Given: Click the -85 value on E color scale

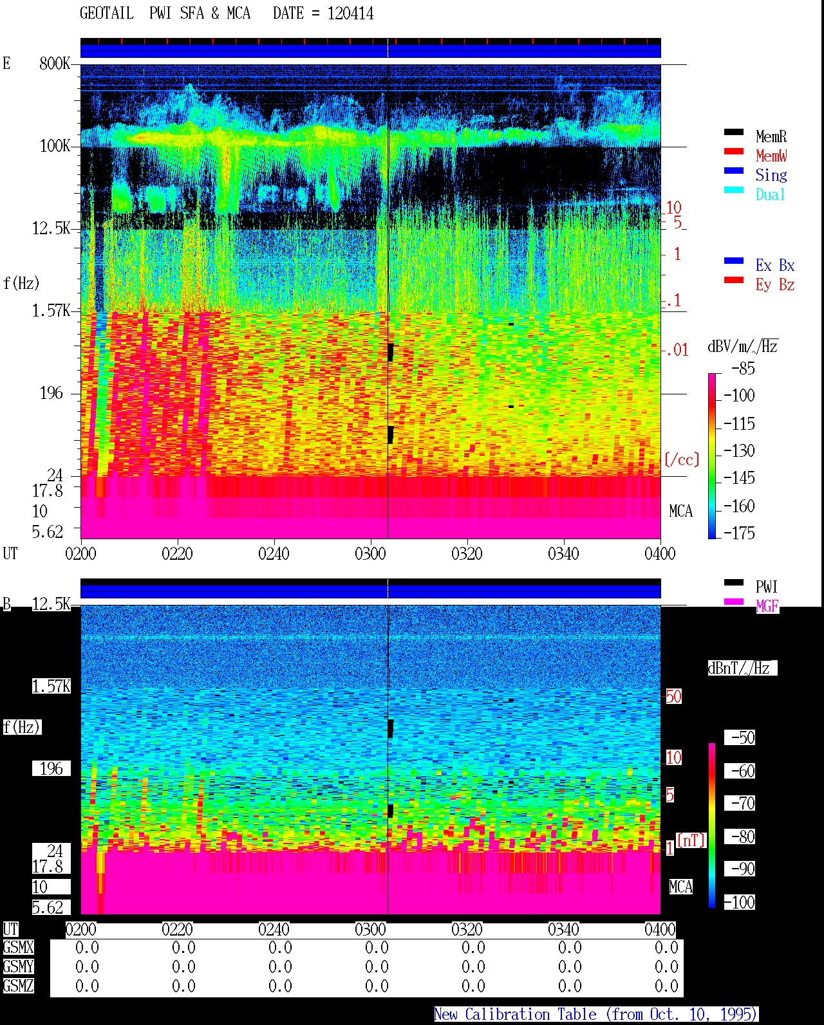Looking at the screenshot, I should pyautogui.click(x=743, y=369).
